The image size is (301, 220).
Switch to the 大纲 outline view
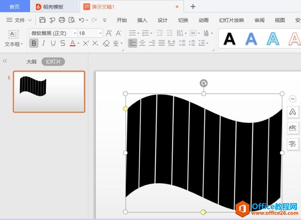31,61
